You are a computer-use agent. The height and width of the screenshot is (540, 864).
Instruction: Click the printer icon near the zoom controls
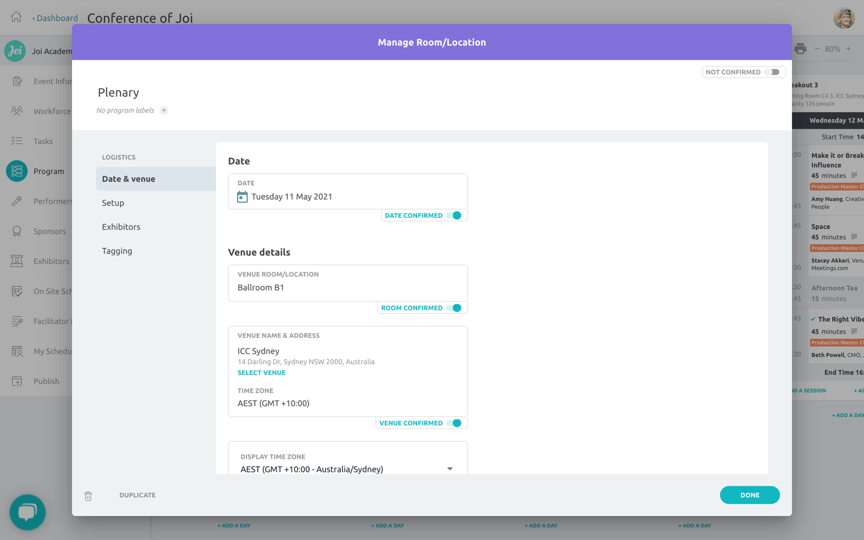point(800,49)
